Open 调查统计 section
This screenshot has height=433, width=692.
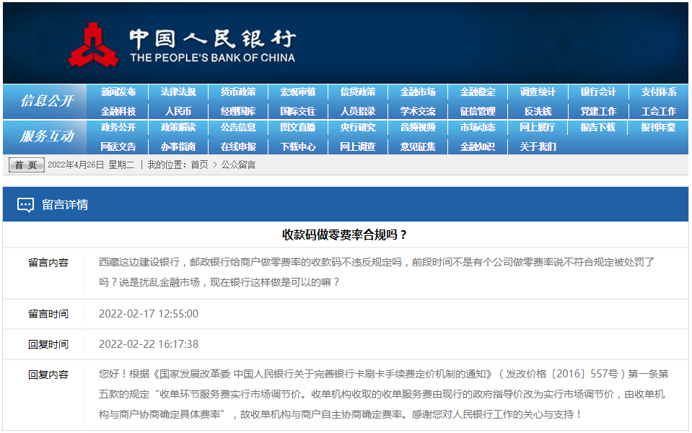(538, 92)
